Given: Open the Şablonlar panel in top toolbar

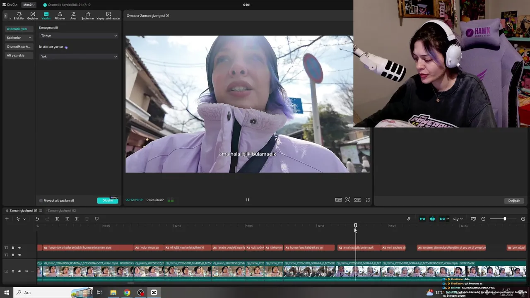Looking at the screenshot, I should click(x=88, y=16).
